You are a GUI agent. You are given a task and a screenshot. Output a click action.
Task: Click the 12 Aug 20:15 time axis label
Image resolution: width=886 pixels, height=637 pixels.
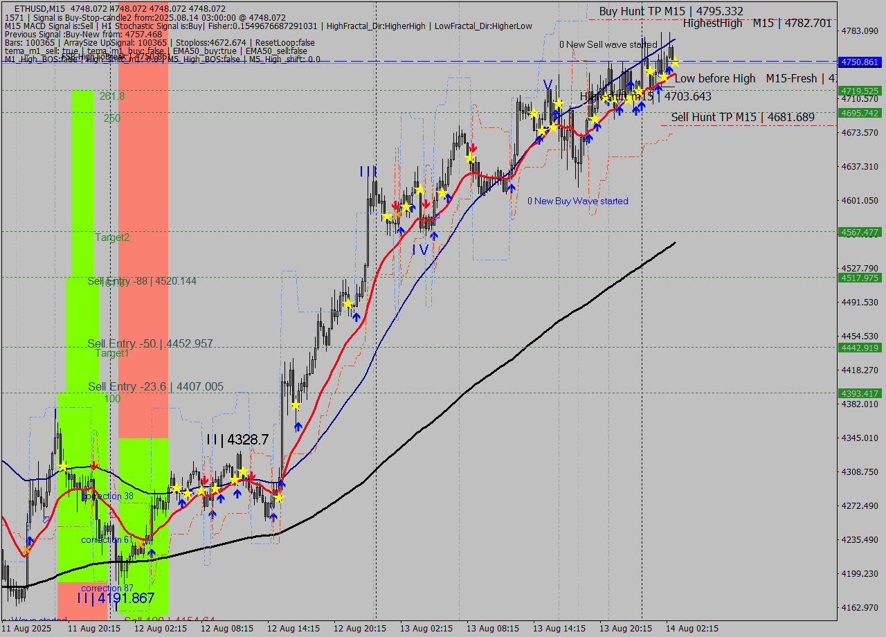(360, 629)
